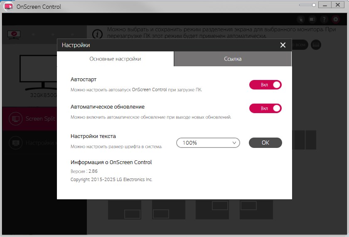Click the cursor pointer icon in top bar
349x237 pixels.
click(x=301, y=19)
